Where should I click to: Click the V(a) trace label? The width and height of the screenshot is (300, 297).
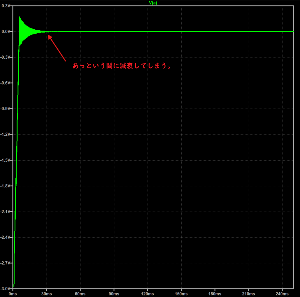pos(153,3)
